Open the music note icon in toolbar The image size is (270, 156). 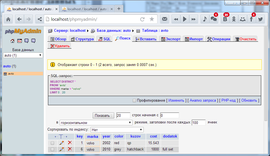205,19
